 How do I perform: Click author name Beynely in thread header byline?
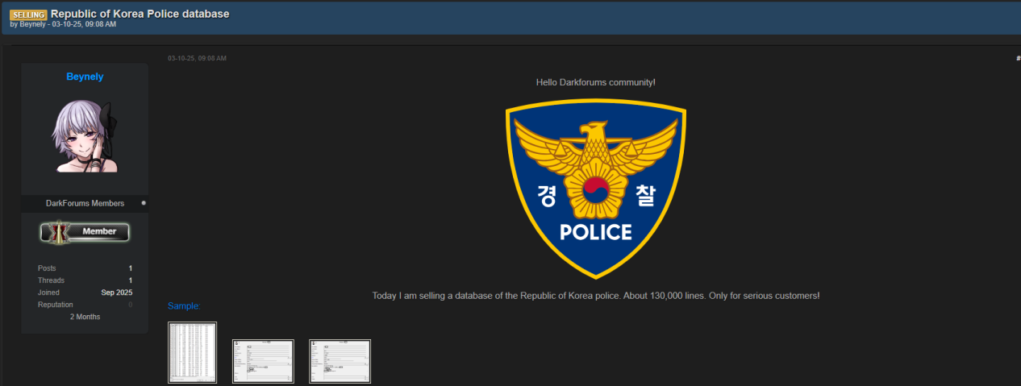32,24
